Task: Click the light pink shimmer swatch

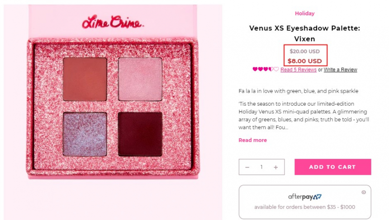Action: point(140,79)
